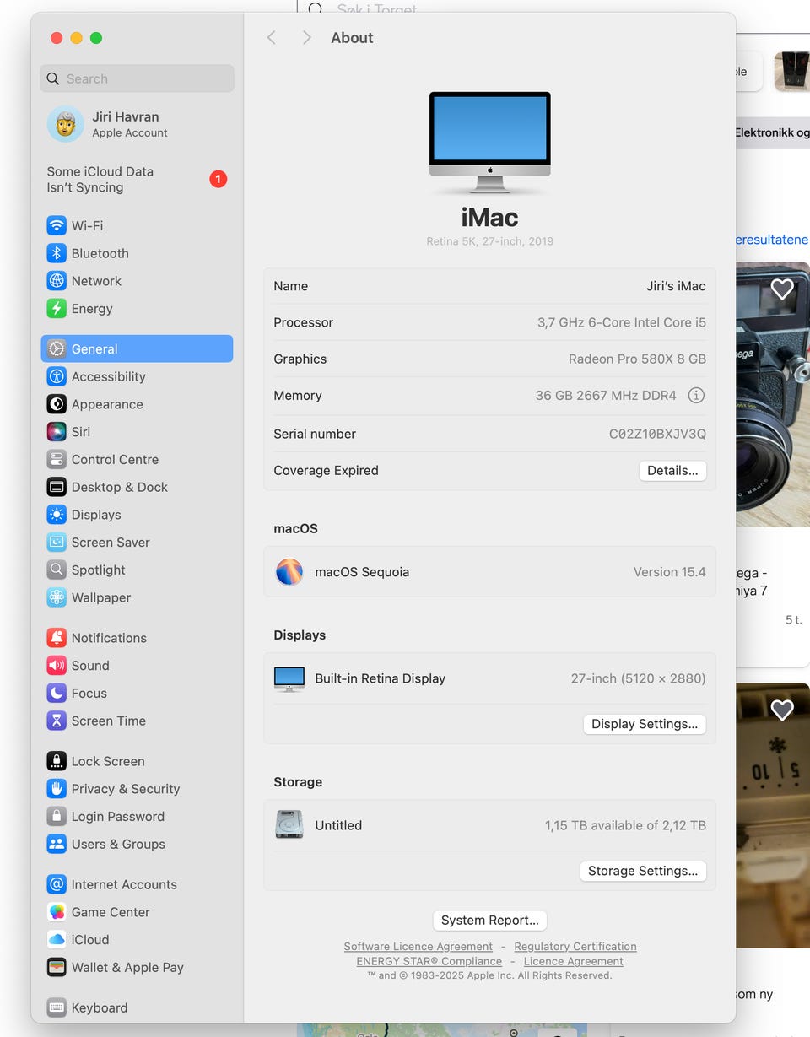
Task: Open System Report... button
Action: coord(490,920)
